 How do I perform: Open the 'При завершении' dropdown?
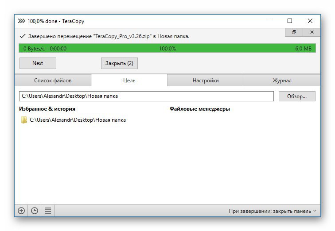point(273,211)
